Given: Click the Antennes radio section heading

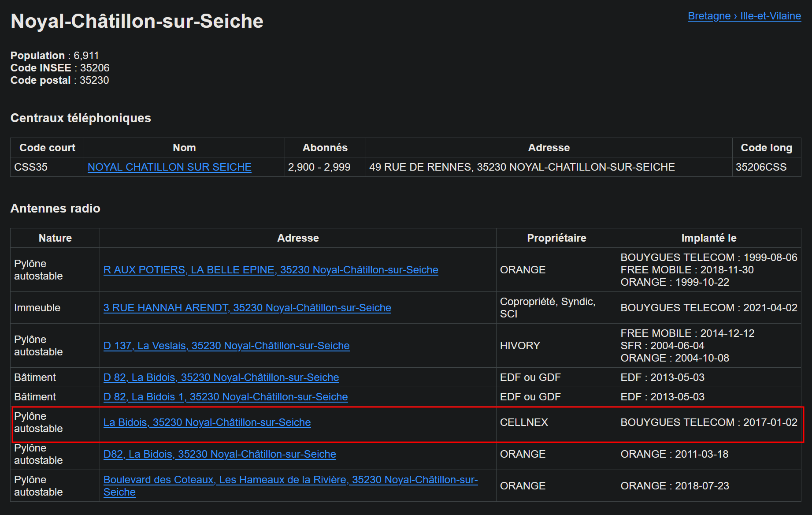Looking at the screenshot, I should [x=55, y=208].
